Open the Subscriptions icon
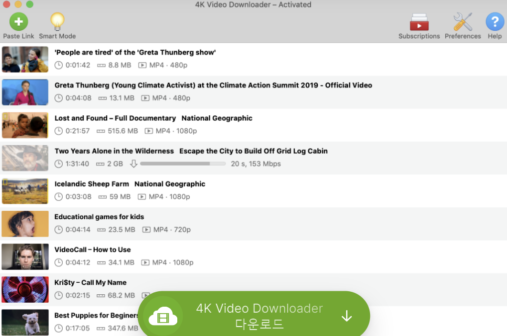 419,22
